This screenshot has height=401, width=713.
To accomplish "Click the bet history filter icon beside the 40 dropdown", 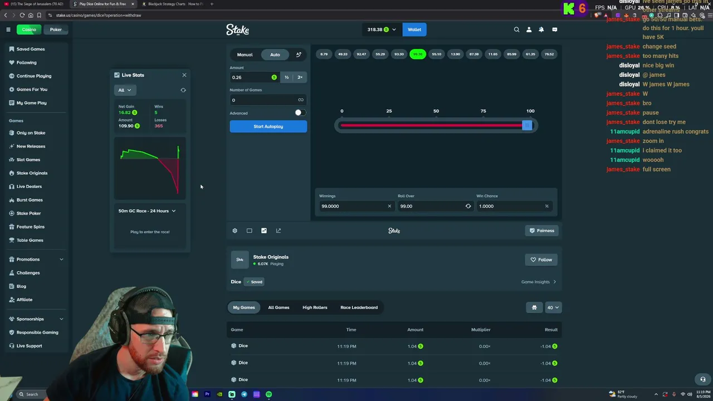I will [x=534, y=307].
